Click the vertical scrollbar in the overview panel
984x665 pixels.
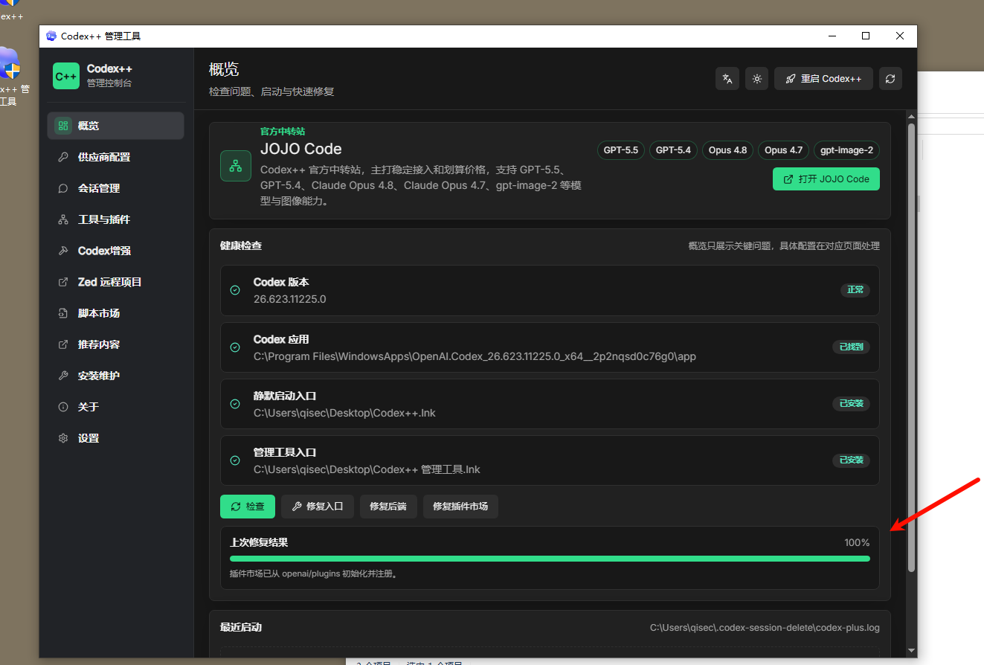pos(912,348)
